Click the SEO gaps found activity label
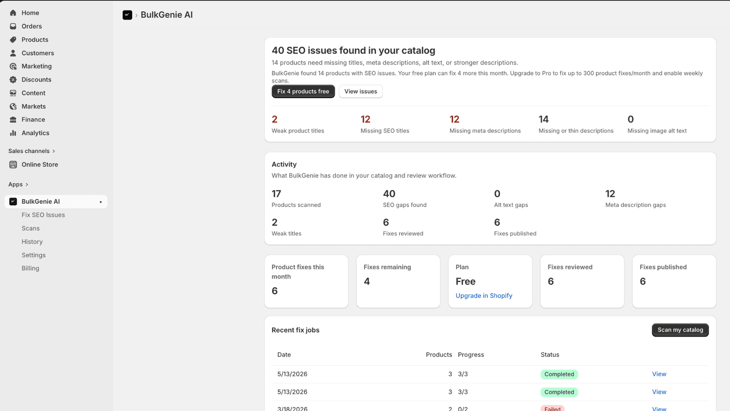This screenshot has height=411, width=730. coord(405,205)
